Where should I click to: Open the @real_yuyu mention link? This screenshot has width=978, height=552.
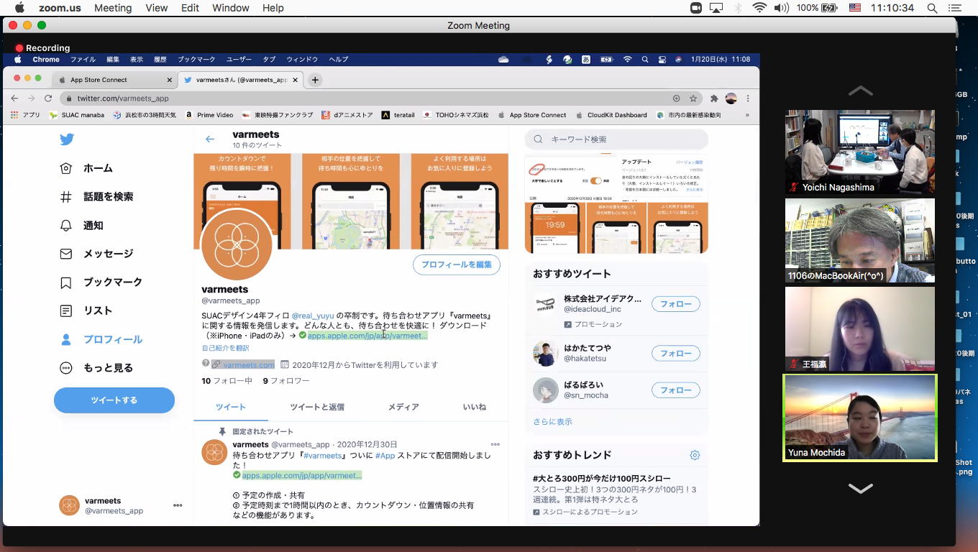313,316
